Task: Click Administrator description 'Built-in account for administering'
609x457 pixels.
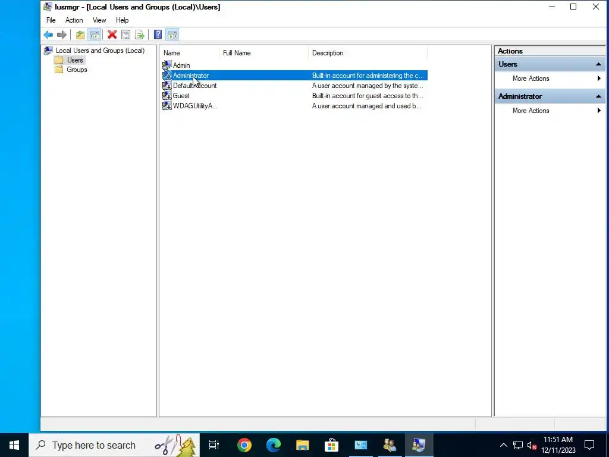Action: (368, 76)
